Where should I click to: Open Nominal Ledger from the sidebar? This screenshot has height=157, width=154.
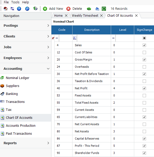pos(17,78)
